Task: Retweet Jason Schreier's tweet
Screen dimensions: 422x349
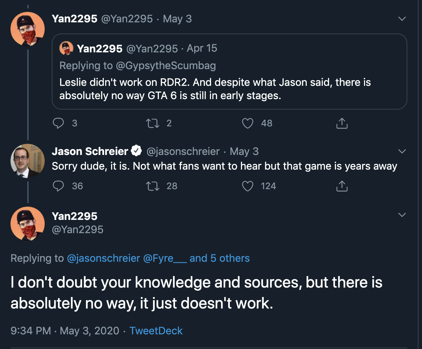Action: pos(152,186)
